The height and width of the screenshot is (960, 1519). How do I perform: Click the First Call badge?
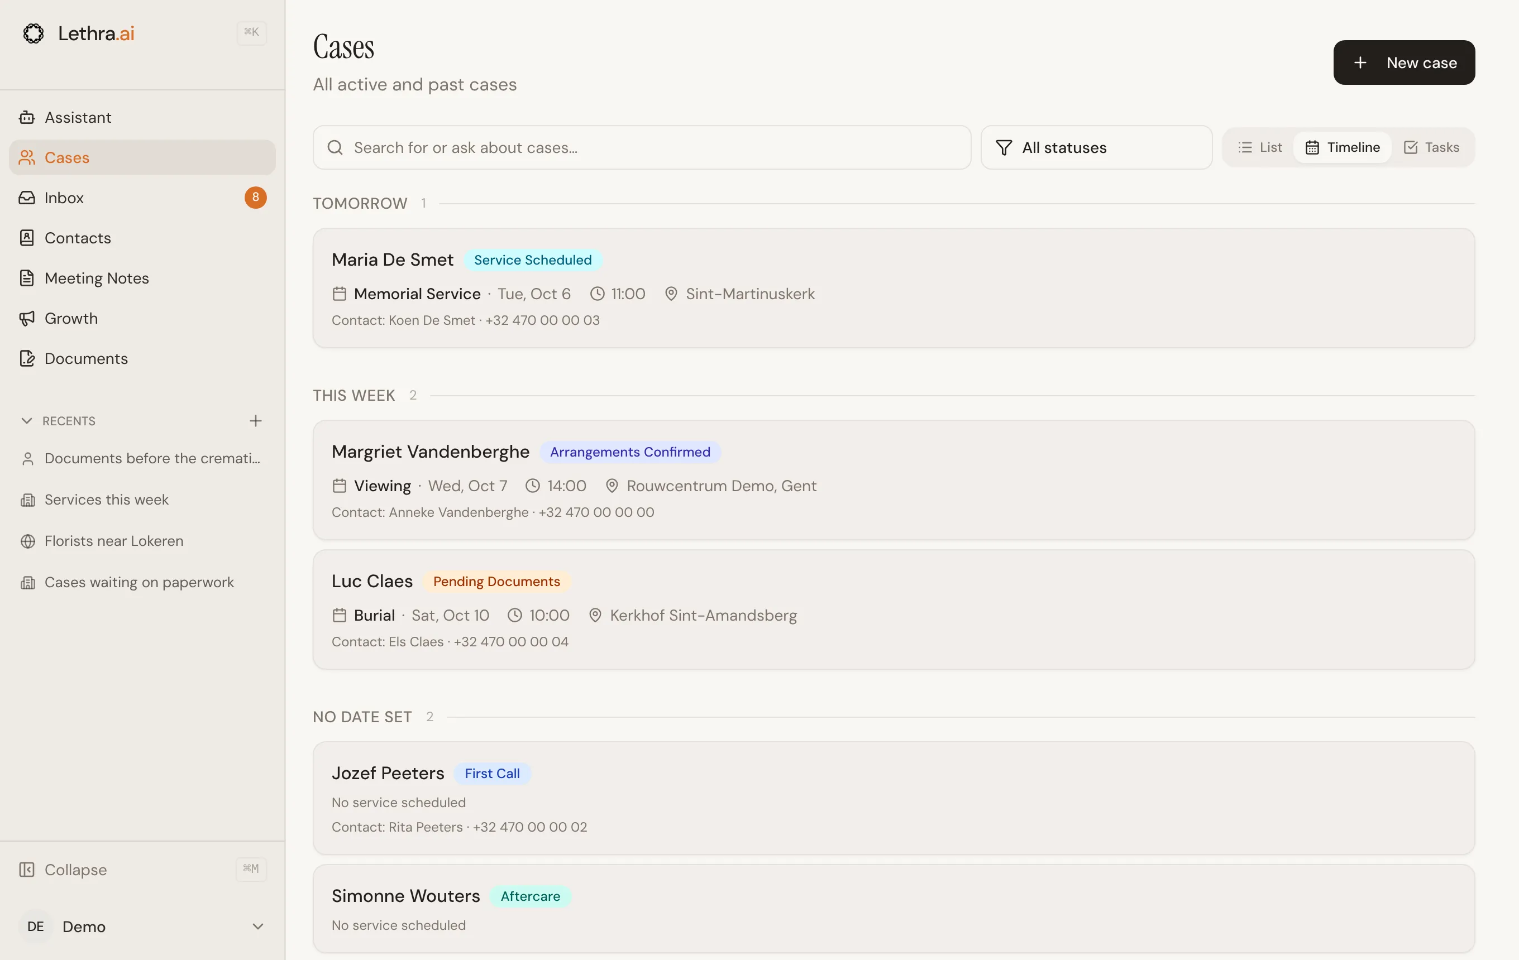(x=492, y=774)
